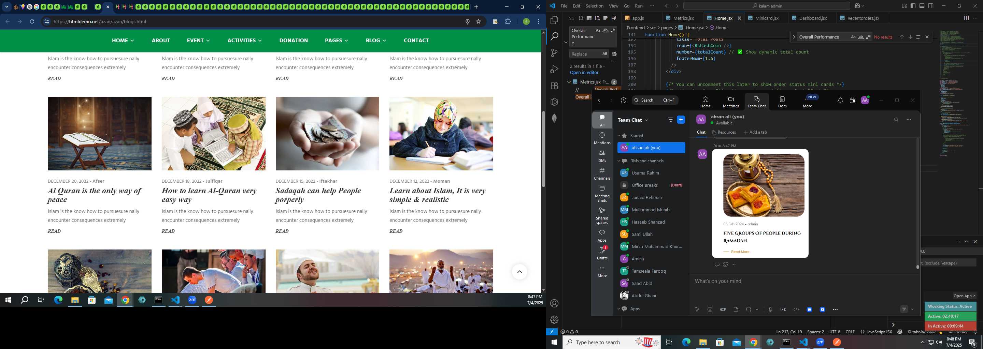This screenshot has width=983, height=349.
Task: Expand Apps section in Zoom sidebar
Action: (x=619, y=309)
